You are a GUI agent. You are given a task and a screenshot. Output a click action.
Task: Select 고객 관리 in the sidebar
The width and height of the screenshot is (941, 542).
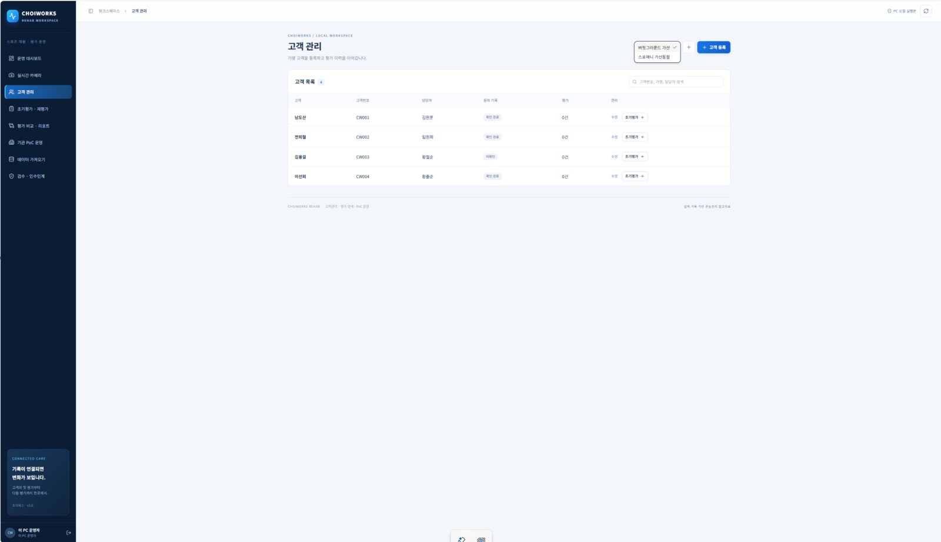click(38, 92)
